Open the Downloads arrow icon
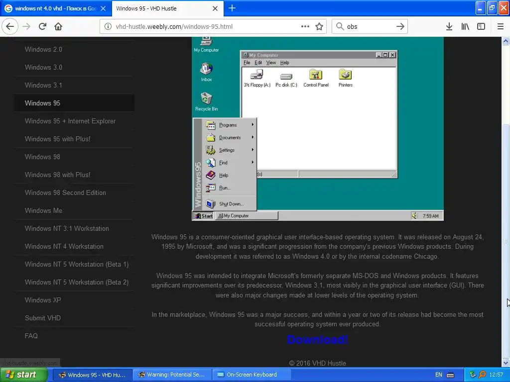This screenshot has width=510, height=382. (449, 26)
